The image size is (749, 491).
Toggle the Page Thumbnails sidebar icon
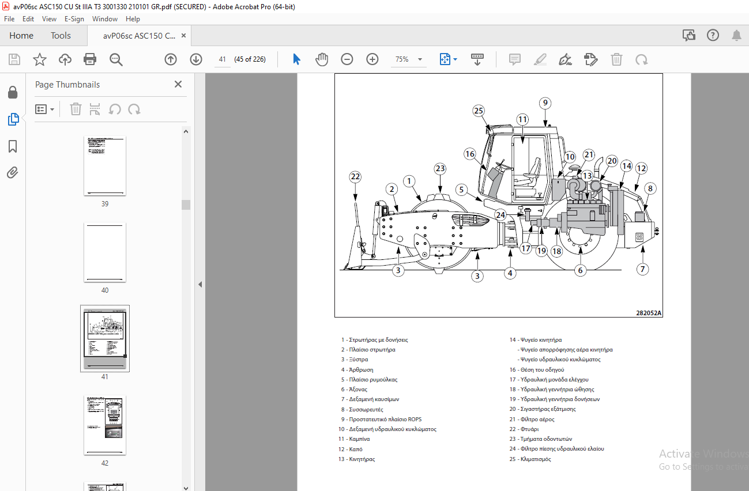[13, 119]
